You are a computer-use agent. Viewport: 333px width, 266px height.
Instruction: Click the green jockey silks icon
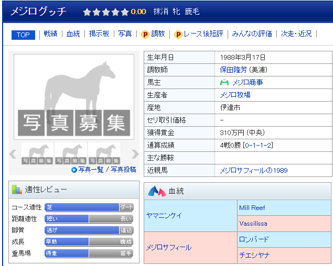224,82
